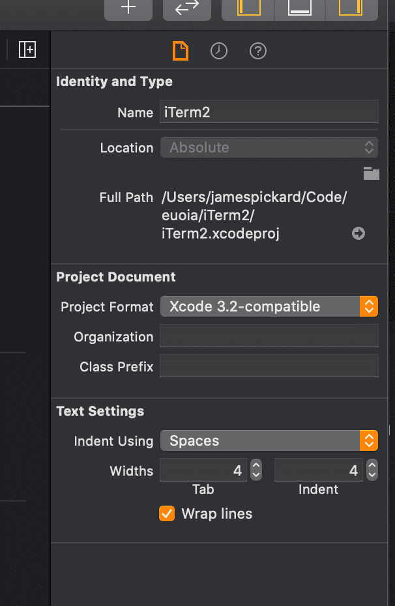The image size is (395, 606).
Task: Hide the Inspectors panel
Action: [x=351, y=8]
